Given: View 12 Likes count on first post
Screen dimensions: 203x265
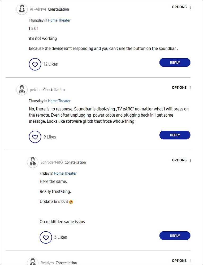Looking at the screenshot, I should (x=51, y=64).
